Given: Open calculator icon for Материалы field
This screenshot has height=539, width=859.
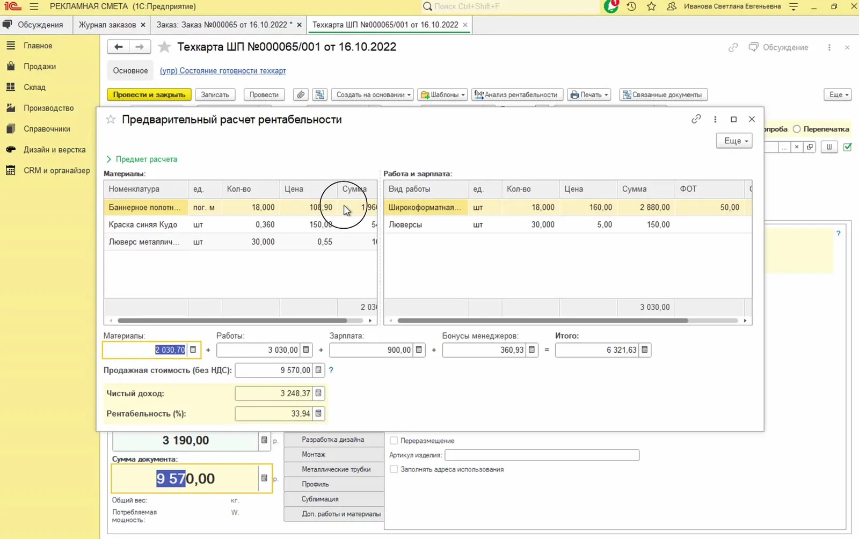Looking at the screenshot, I should point(193,349).
